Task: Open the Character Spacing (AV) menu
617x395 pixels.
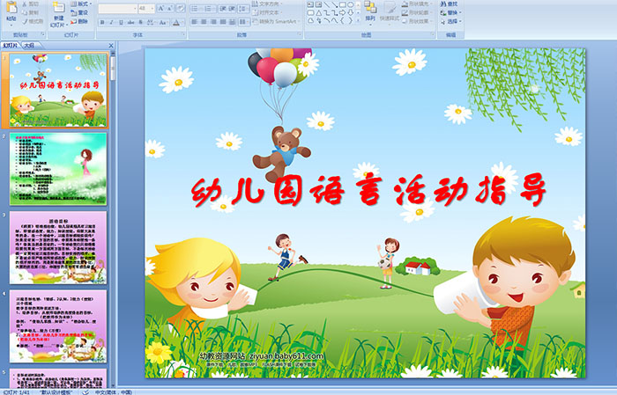Action: click(x=151, y=22)
